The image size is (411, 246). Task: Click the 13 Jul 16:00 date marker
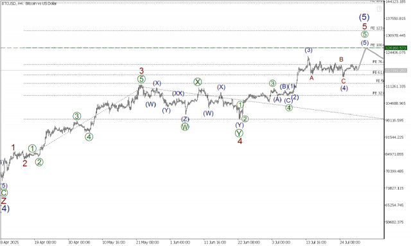pyautogui.click(x=316, y=242)
